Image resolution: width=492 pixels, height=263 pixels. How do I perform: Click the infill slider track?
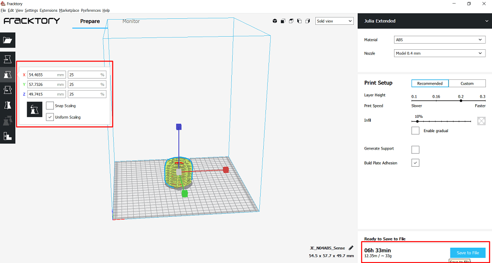(441, 121)
